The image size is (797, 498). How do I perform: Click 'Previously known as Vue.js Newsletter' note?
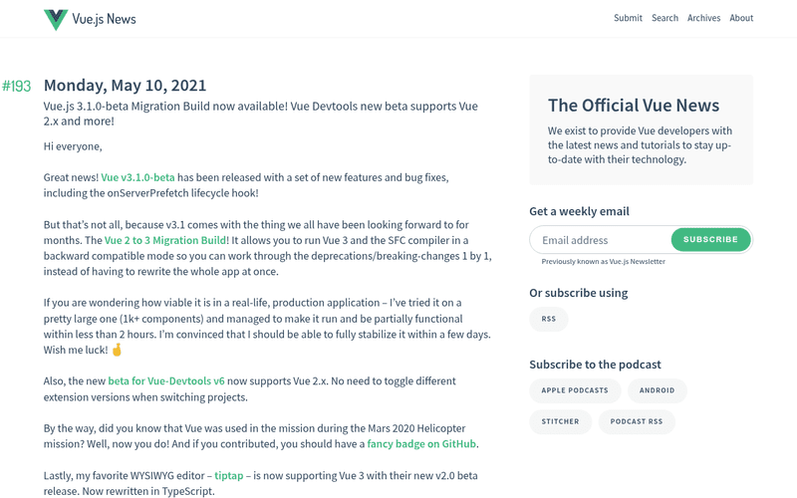coord(604,261)
